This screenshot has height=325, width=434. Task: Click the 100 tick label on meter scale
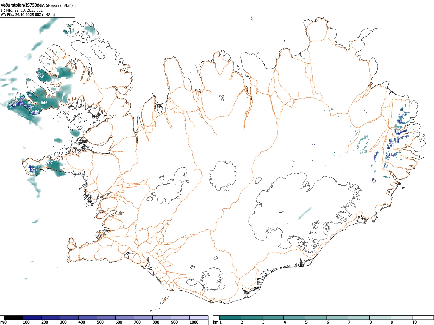(26, 322)
